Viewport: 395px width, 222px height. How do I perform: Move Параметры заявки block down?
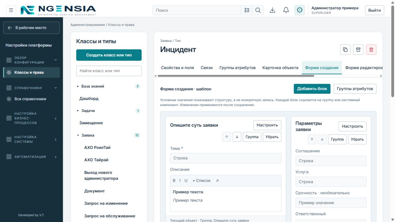(x=322, y=139)
